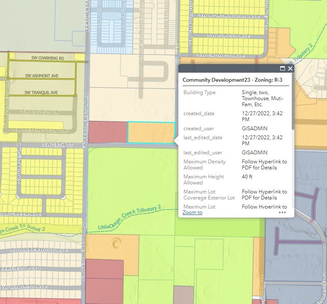Select the cyan-highlighted orange parcel
Image resolution: width=327 pixels, height=304 pixels.
151,132
